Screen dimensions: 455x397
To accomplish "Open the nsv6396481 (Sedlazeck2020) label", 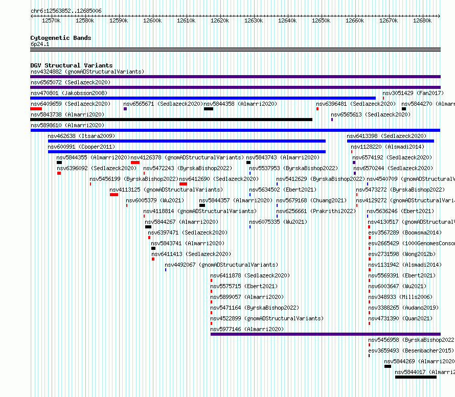I will [x=356, y=104].
